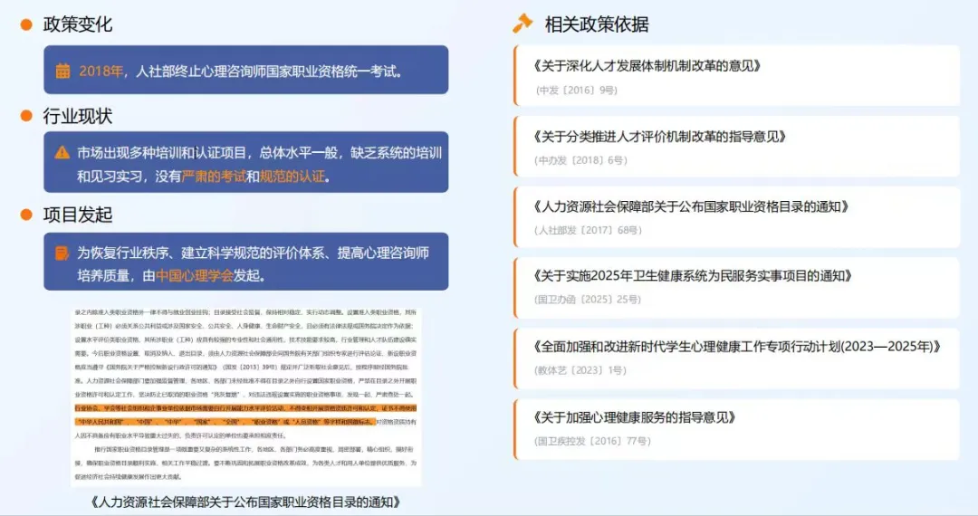Open card 《关于分类推进人才评价机制改革的指导意见》
Screen dimensions: 978x516
[736, 147]
